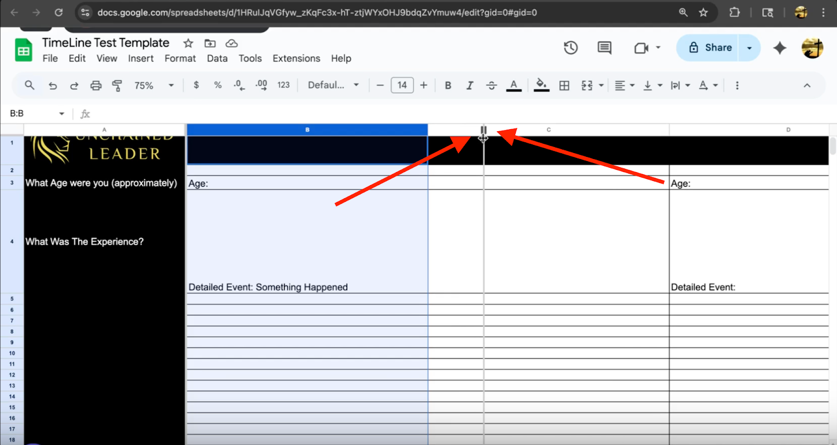The image size is (837, 445).
Task: Open the View menu
Action: pyautogui.click(x=107, y=59)
